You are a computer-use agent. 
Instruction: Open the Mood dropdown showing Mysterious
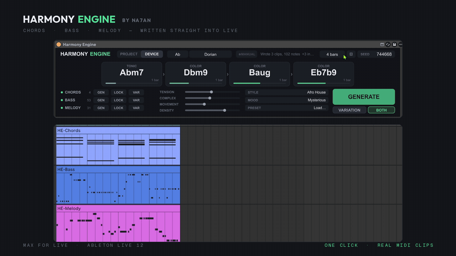point(287,100)
